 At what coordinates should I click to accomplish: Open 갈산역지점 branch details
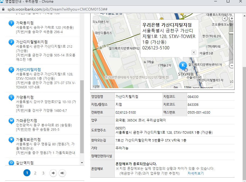pyautogui.click(x=25, y=163)
